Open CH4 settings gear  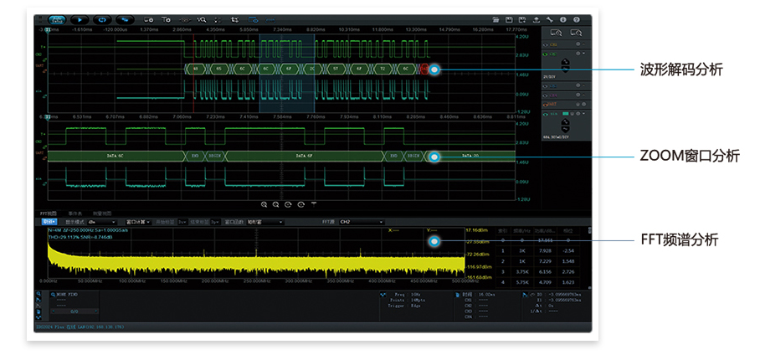point(578,95)
